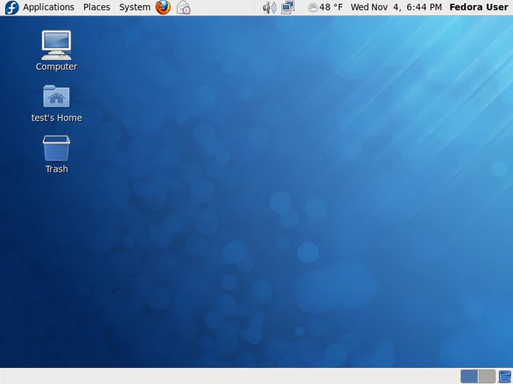The width and height of the screenshot is (513, 384).
Task: Click the volume speaker icon
Action: 268,8
